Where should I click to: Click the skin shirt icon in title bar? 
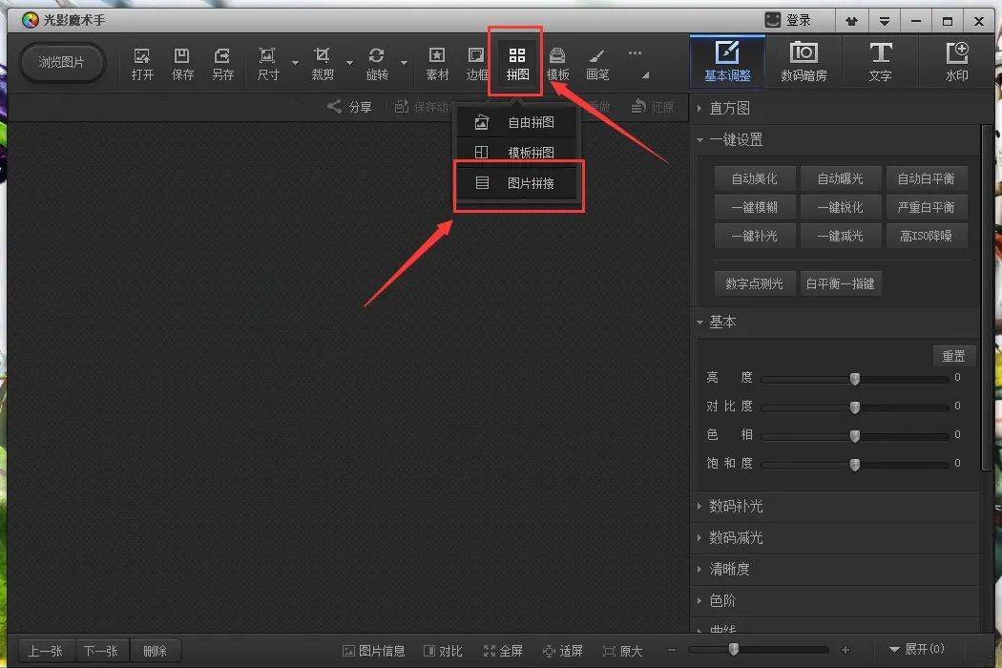point(851,21)
